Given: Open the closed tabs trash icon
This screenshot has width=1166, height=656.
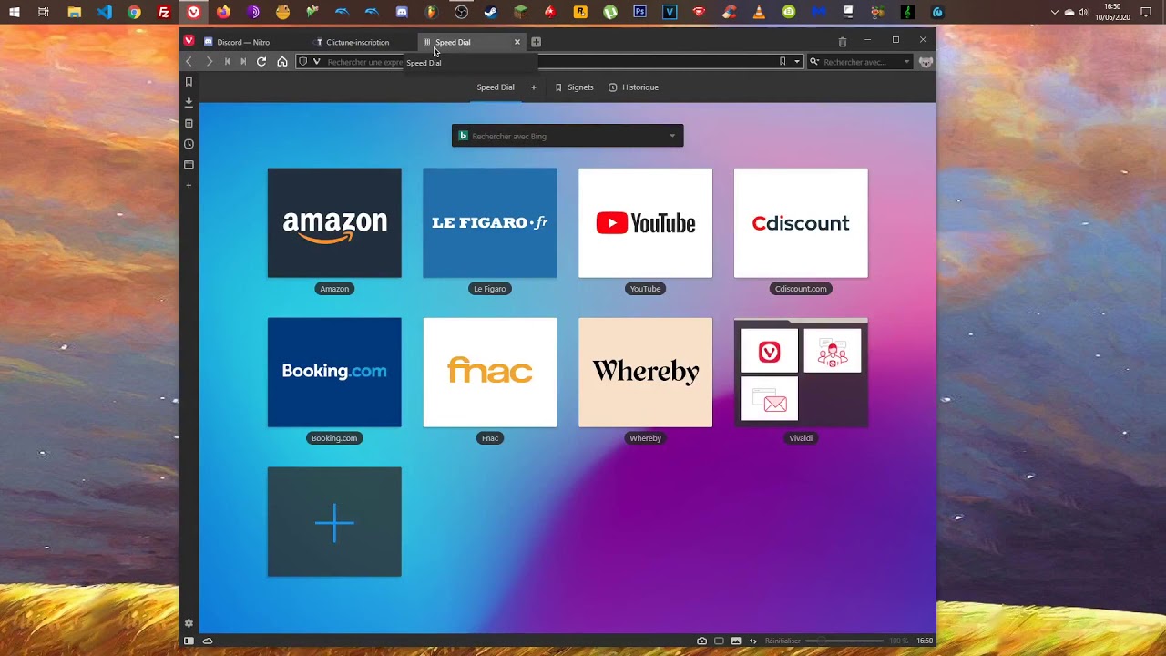Looking at the screenshot, I should [842, 42].
